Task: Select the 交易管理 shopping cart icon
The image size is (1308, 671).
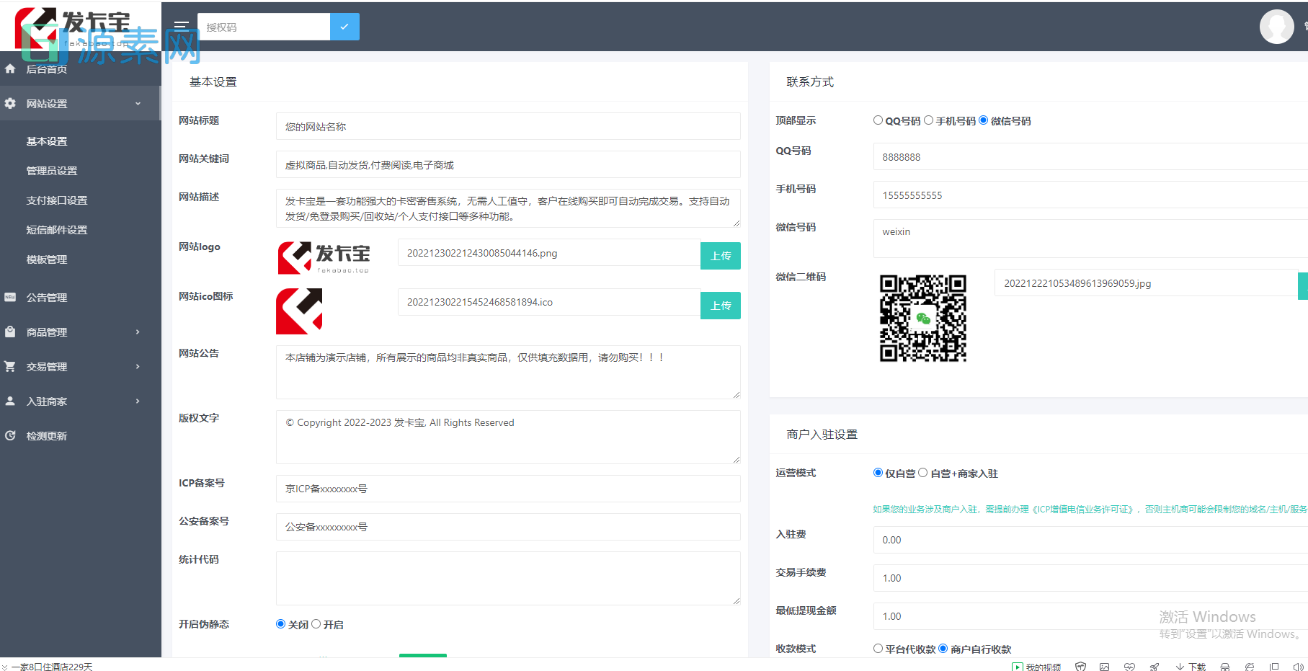Action: pyautogui.click(x=10, y=366)
